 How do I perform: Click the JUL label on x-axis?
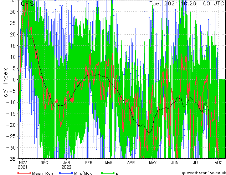[196, 163]
